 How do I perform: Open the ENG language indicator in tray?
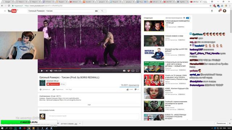click(x=224, y=128)
